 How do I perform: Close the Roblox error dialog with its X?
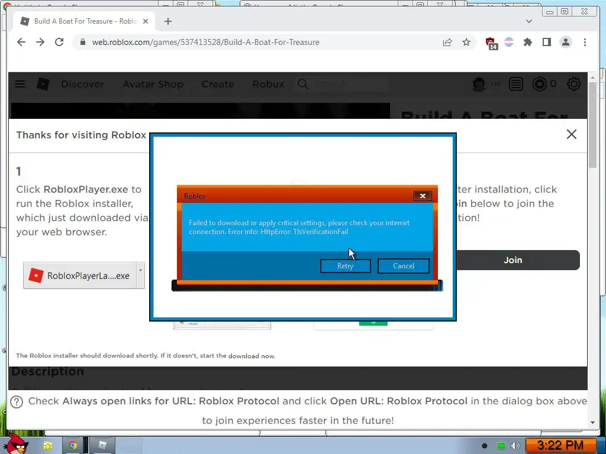point(423,196)
